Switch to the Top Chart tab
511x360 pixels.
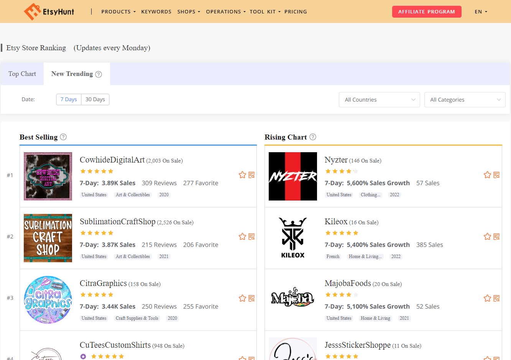[x=22, y=74]
